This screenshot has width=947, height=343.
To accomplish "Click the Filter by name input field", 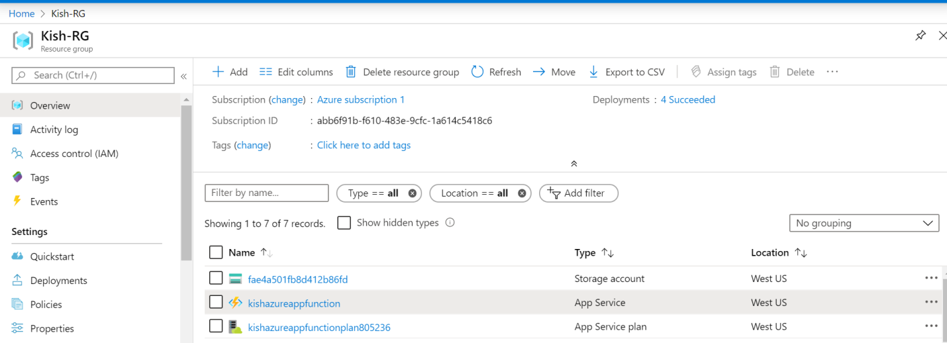I will [x=266, y=193].
